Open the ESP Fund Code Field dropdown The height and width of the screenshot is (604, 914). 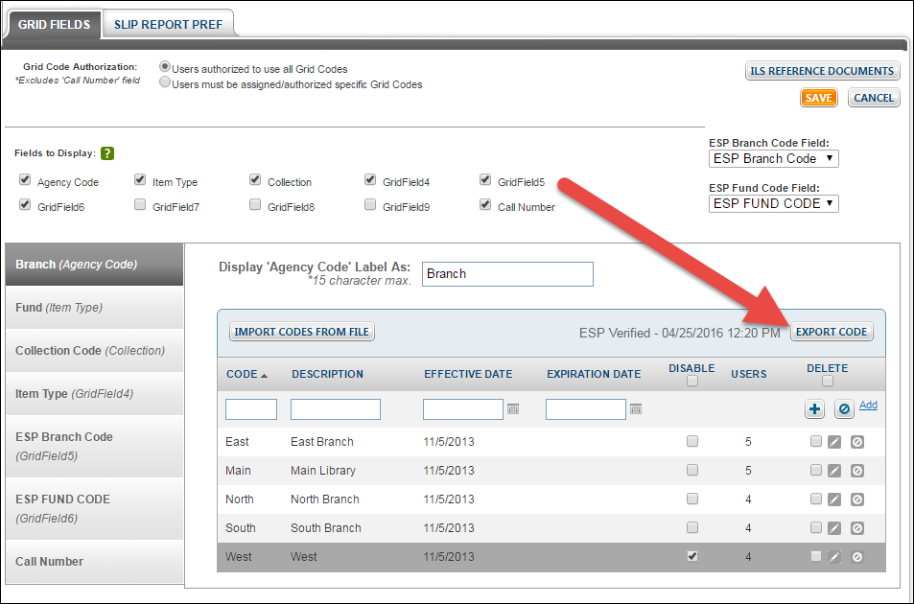pyautogui.click(x=773, y=203)
